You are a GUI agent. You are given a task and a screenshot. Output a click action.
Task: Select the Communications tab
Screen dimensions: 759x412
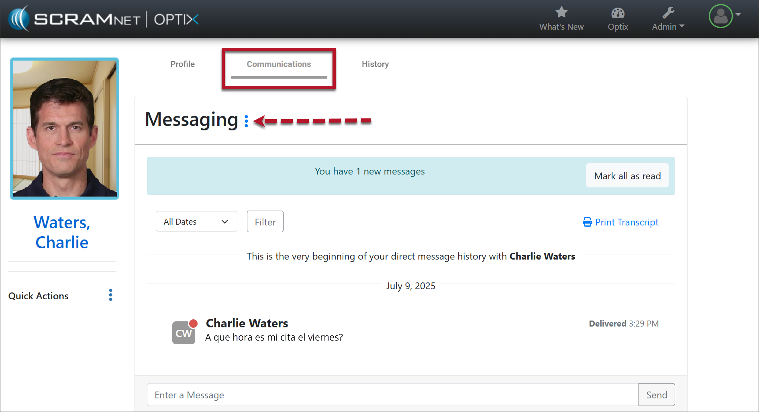279,64
